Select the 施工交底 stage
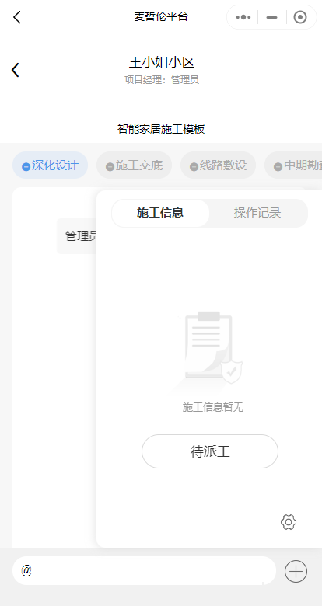The image size is (322, 606). coord(135,165)
